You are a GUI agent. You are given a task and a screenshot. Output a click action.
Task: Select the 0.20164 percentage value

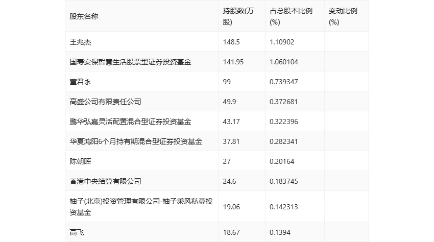282,162
